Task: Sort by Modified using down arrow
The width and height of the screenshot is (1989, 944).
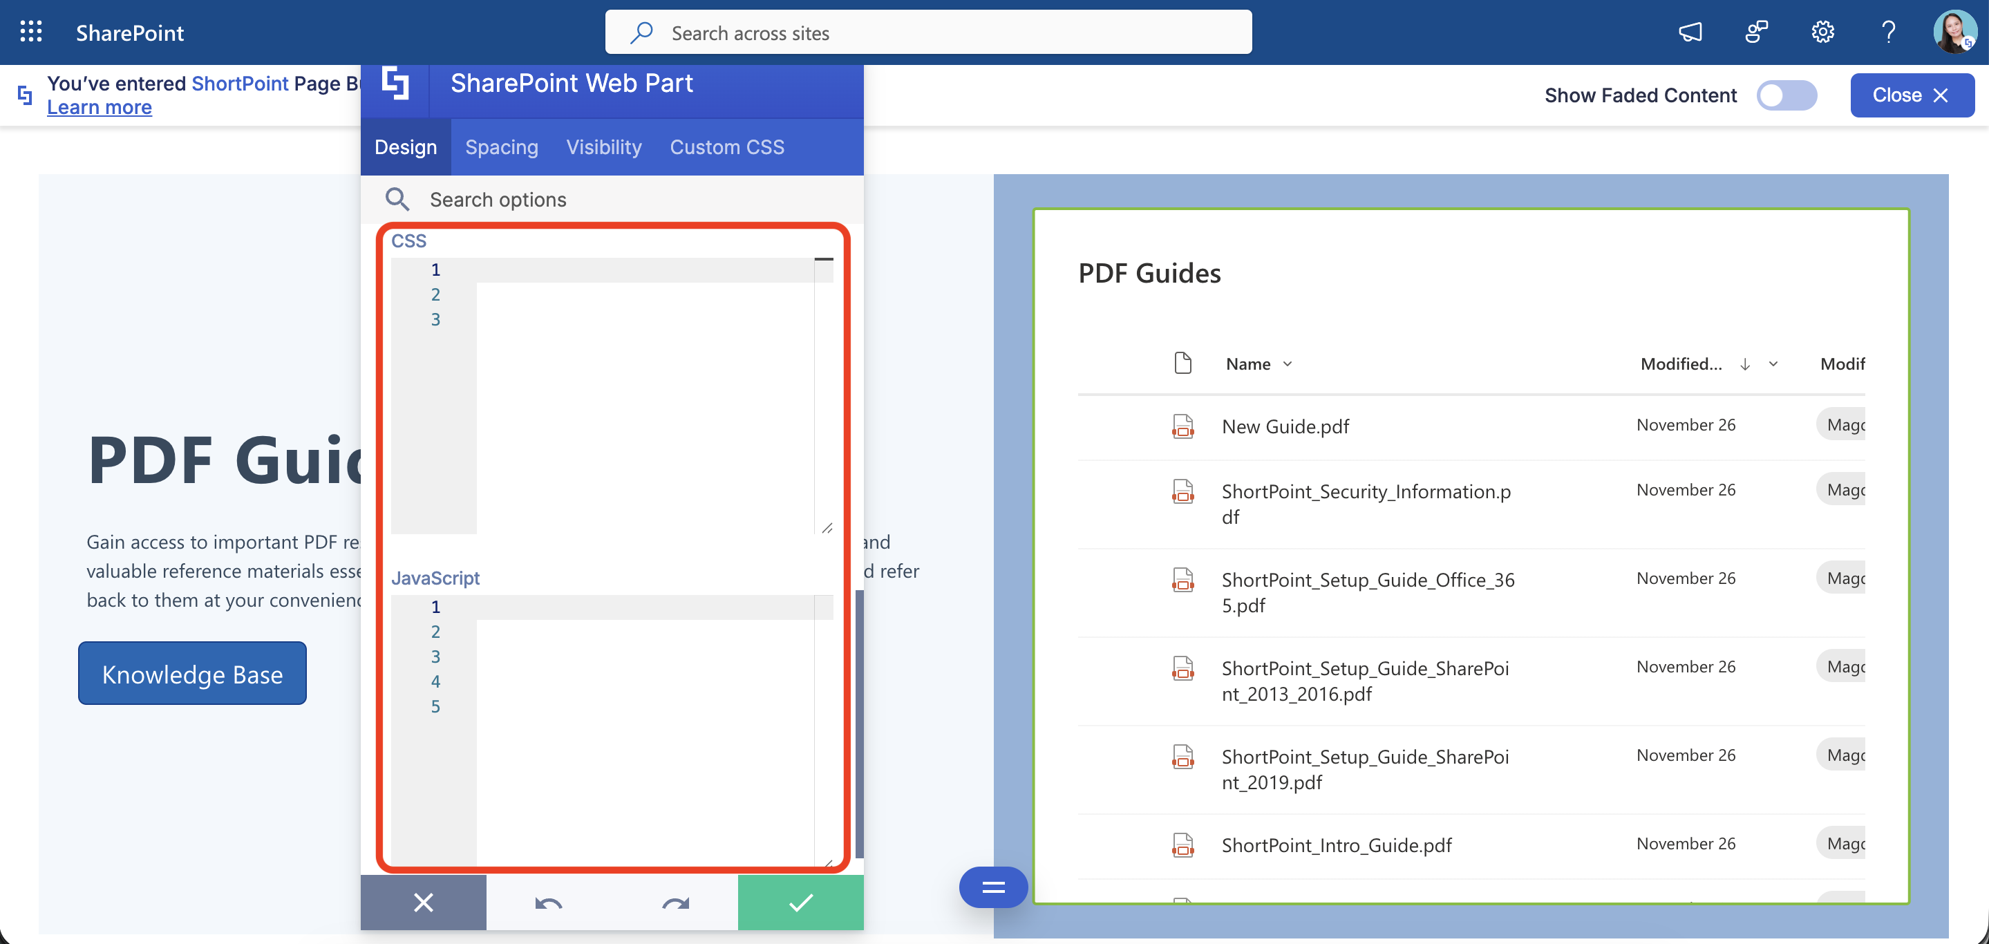Action: point(1745,364)
